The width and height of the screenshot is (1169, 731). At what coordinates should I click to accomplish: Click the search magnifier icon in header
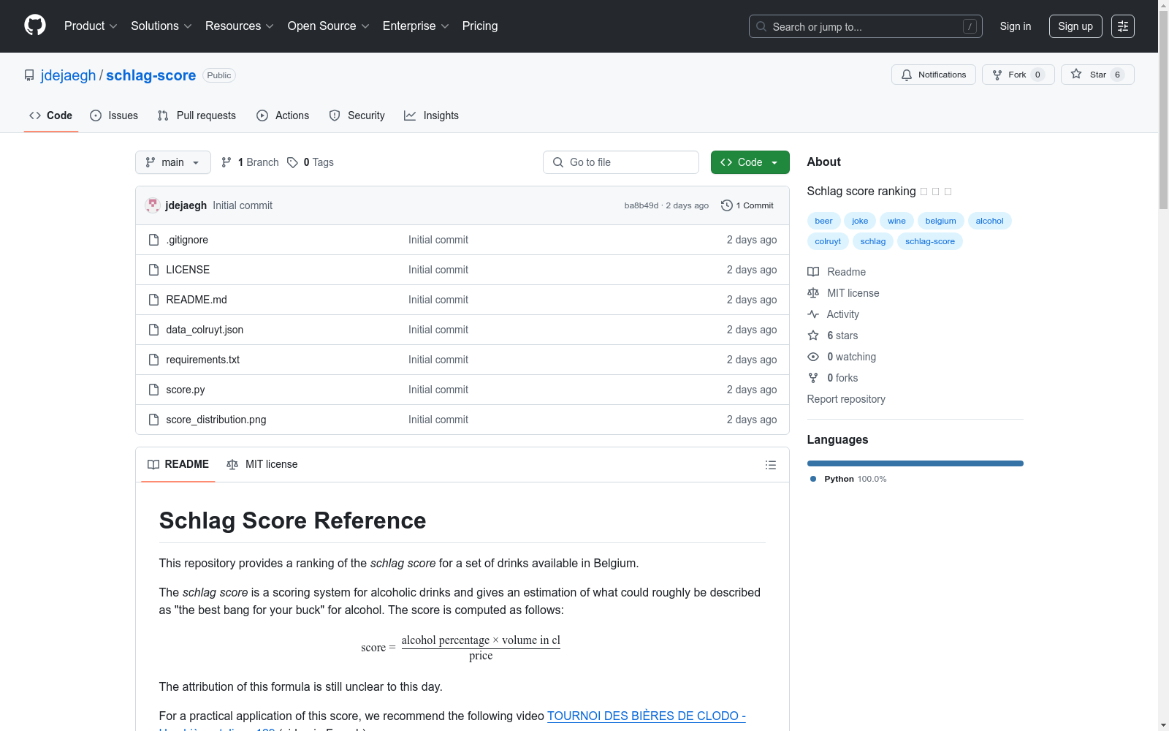coord(761,26)
